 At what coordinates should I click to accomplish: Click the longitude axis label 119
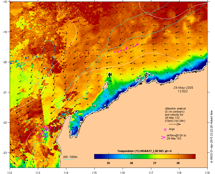[207, 173]
